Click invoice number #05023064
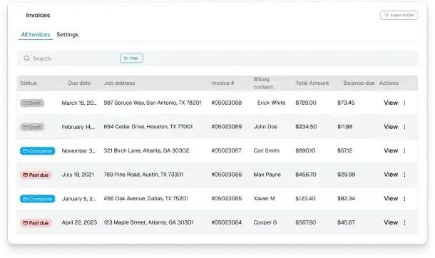Viewport: 435px width, 258px height. coord(227,222)
